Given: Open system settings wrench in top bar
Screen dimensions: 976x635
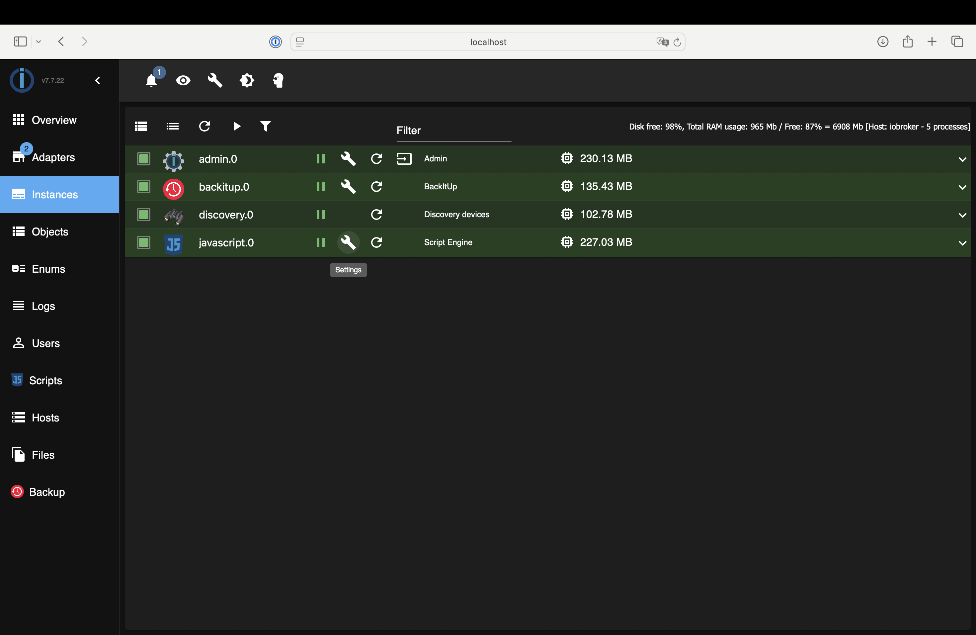Looking at the screenshot, I should [215, 80].
